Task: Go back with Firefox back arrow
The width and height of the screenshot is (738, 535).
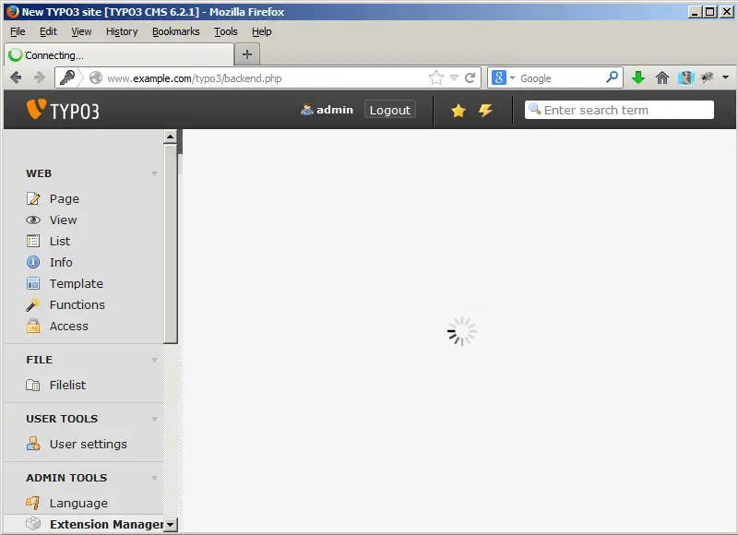Action: pyautogui.click(x=16, y=77)
